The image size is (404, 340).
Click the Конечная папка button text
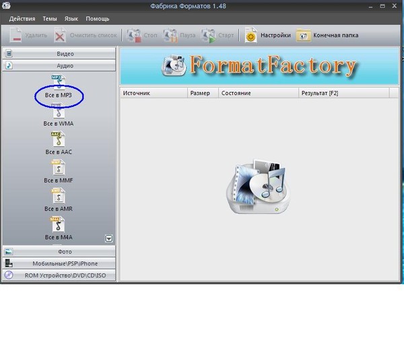click(336, 35)
